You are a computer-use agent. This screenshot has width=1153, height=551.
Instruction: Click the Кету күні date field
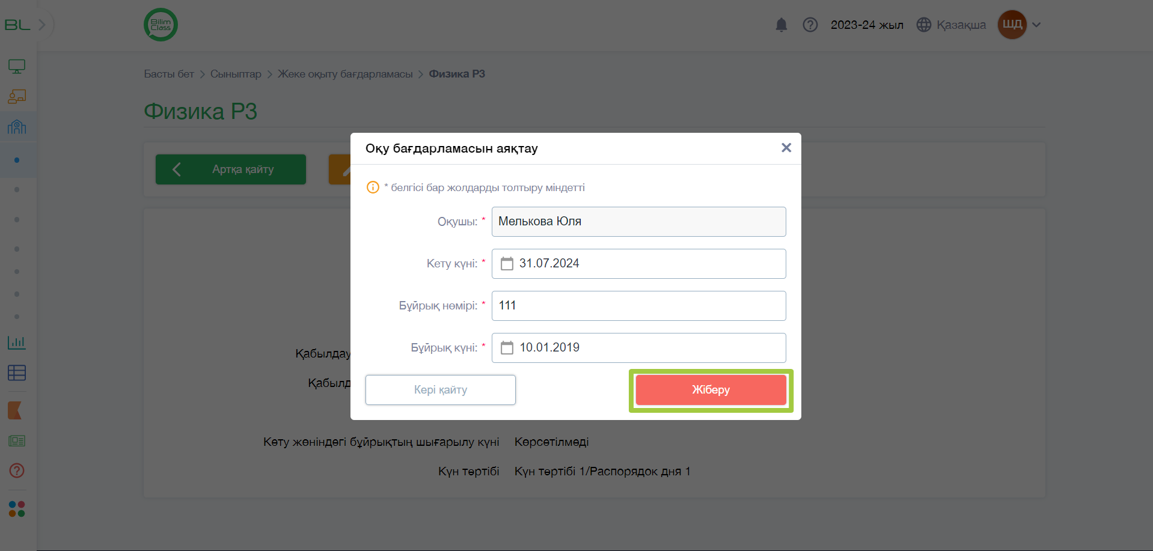[638, 264]
